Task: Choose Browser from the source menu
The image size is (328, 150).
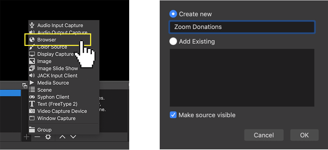Action: 47,40
